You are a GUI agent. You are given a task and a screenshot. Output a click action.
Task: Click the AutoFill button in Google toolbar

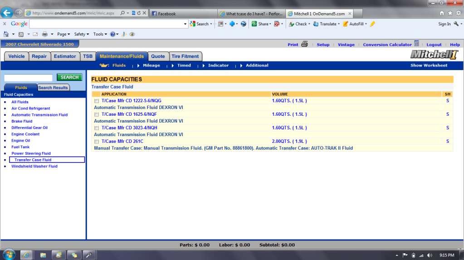[x=353, y=24]
